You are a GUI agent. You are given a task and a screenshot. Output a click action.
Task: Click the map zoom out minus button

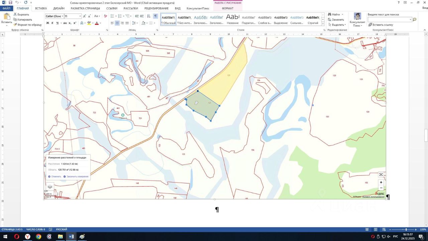381,188
